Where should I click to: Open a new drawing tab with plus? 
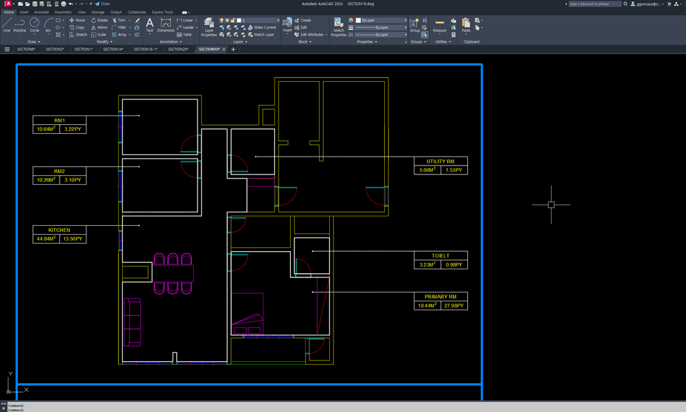233,49
